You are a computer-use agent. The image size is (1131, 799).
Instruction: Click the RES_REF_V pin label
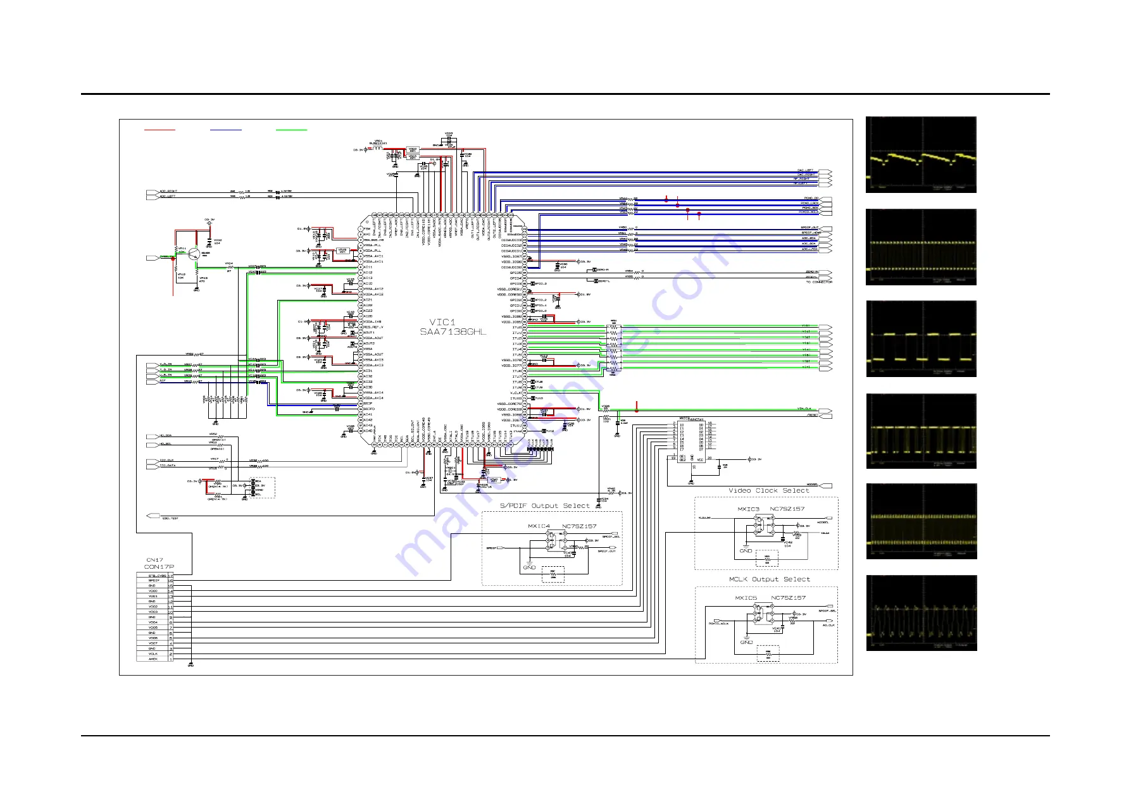click(x=373, y=327)
